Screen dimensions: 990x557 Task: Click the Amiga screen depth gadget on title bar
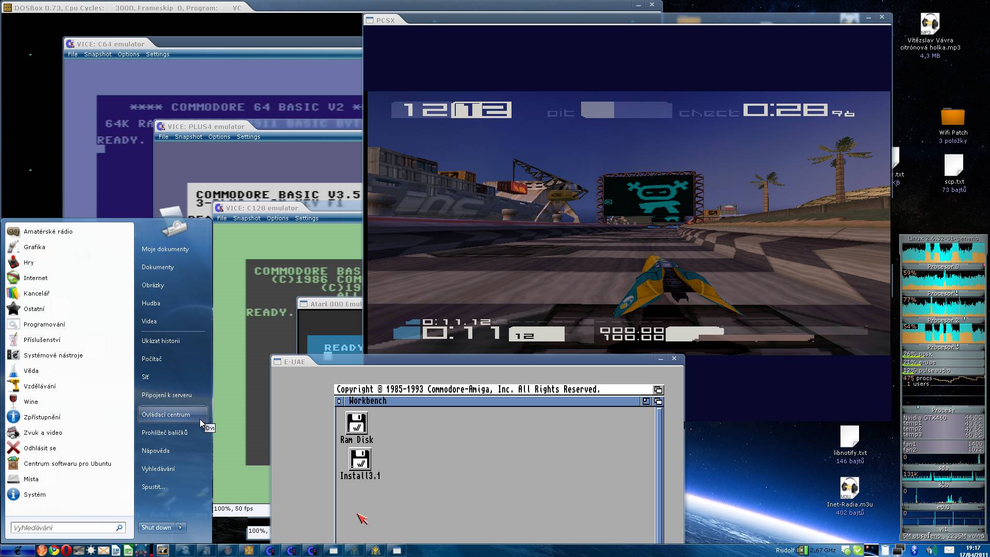[x=658, y=390]
